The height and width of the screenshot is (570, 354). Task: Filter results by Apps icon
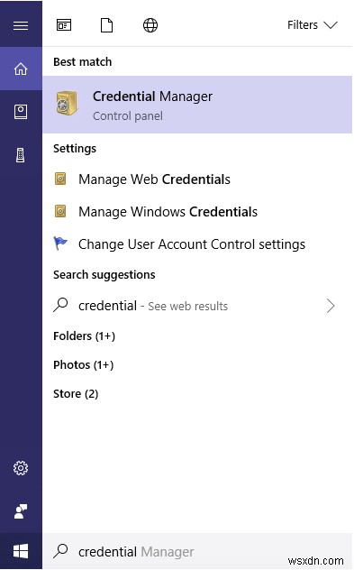pyautogui.click(x=64, y=25)
